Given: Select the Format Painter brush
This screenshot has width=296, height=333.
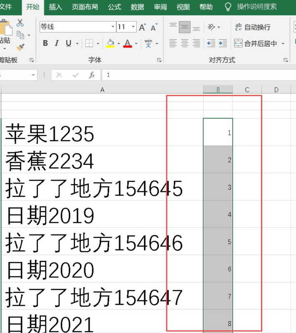Looking at the screenshot, I should (x=20, y=47).
